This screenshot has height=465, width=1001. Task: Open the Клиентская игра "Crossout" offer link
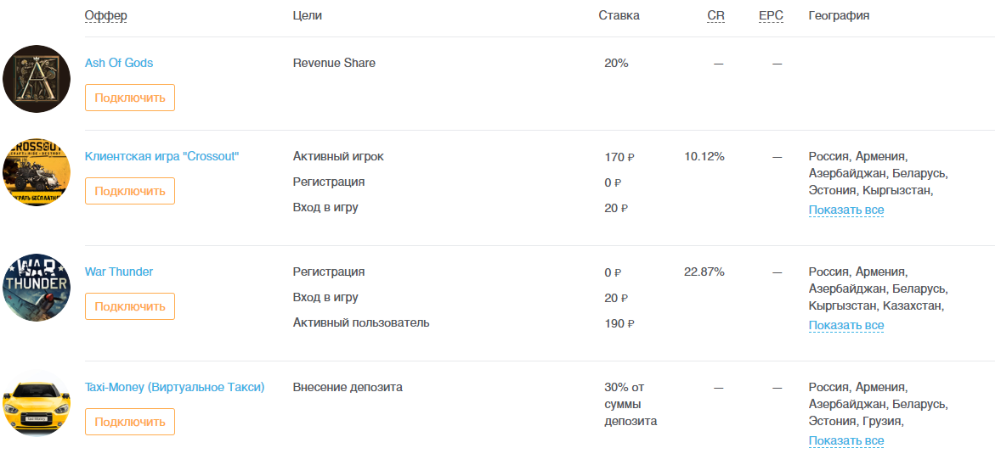coord(161,156)
